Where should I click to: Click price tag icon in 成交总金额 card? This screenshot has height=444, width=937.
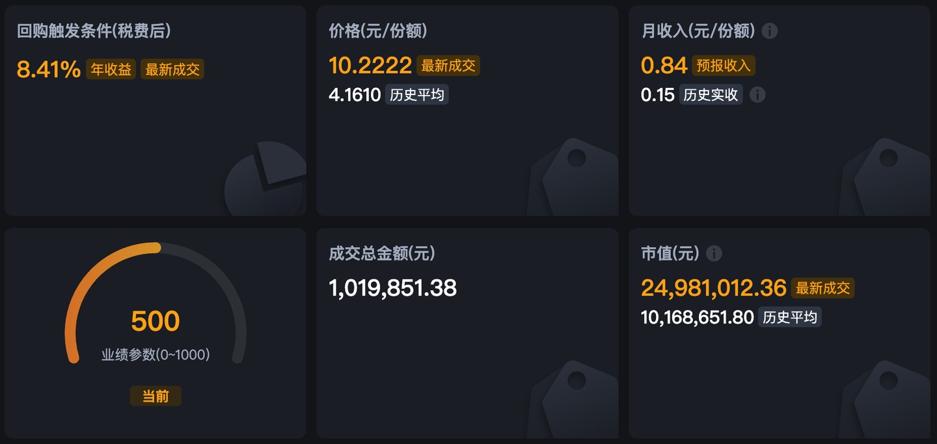(573, 399)
